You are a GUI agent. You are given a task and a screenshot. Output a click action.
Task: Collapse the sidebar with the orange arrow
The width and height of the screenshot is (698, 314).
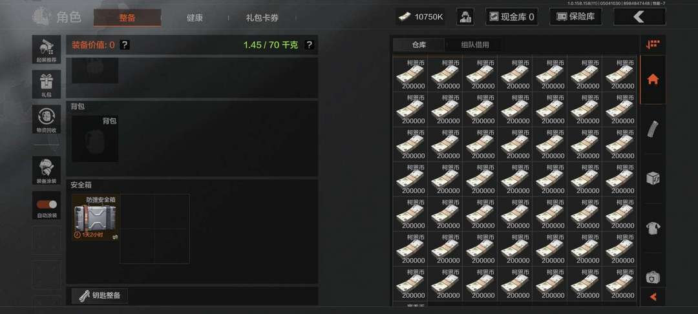coord(653,297)
